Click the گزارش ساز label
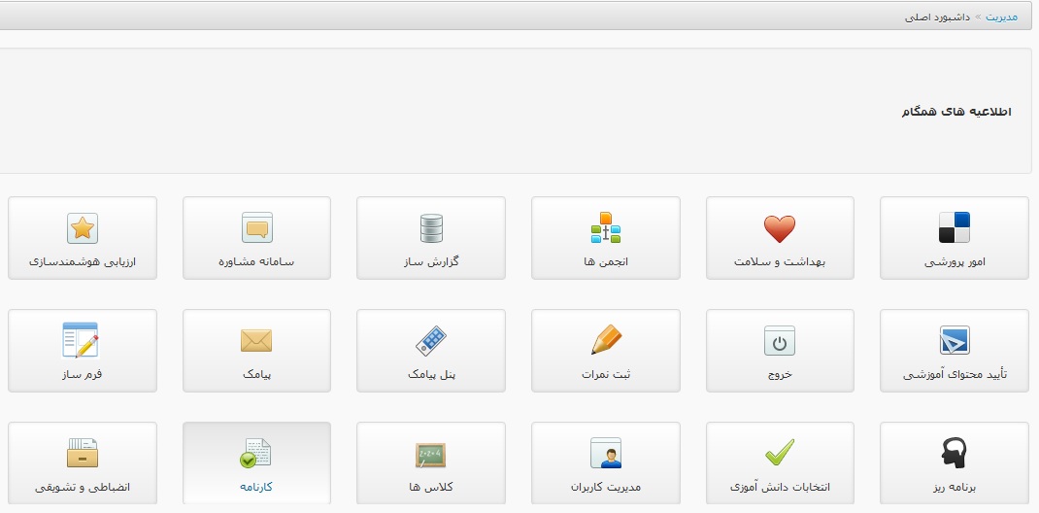Screen dimensions: 1039x513 431,261
